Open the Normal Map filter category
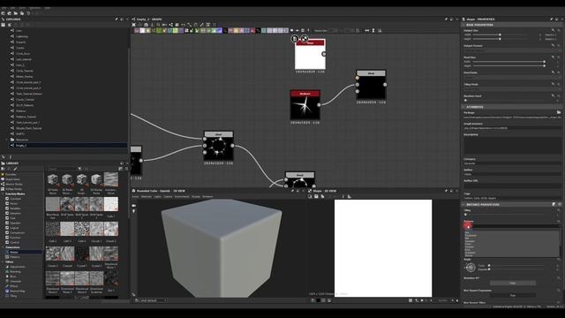The width and height of the screenshot is (565, 318). coord(17,291)
